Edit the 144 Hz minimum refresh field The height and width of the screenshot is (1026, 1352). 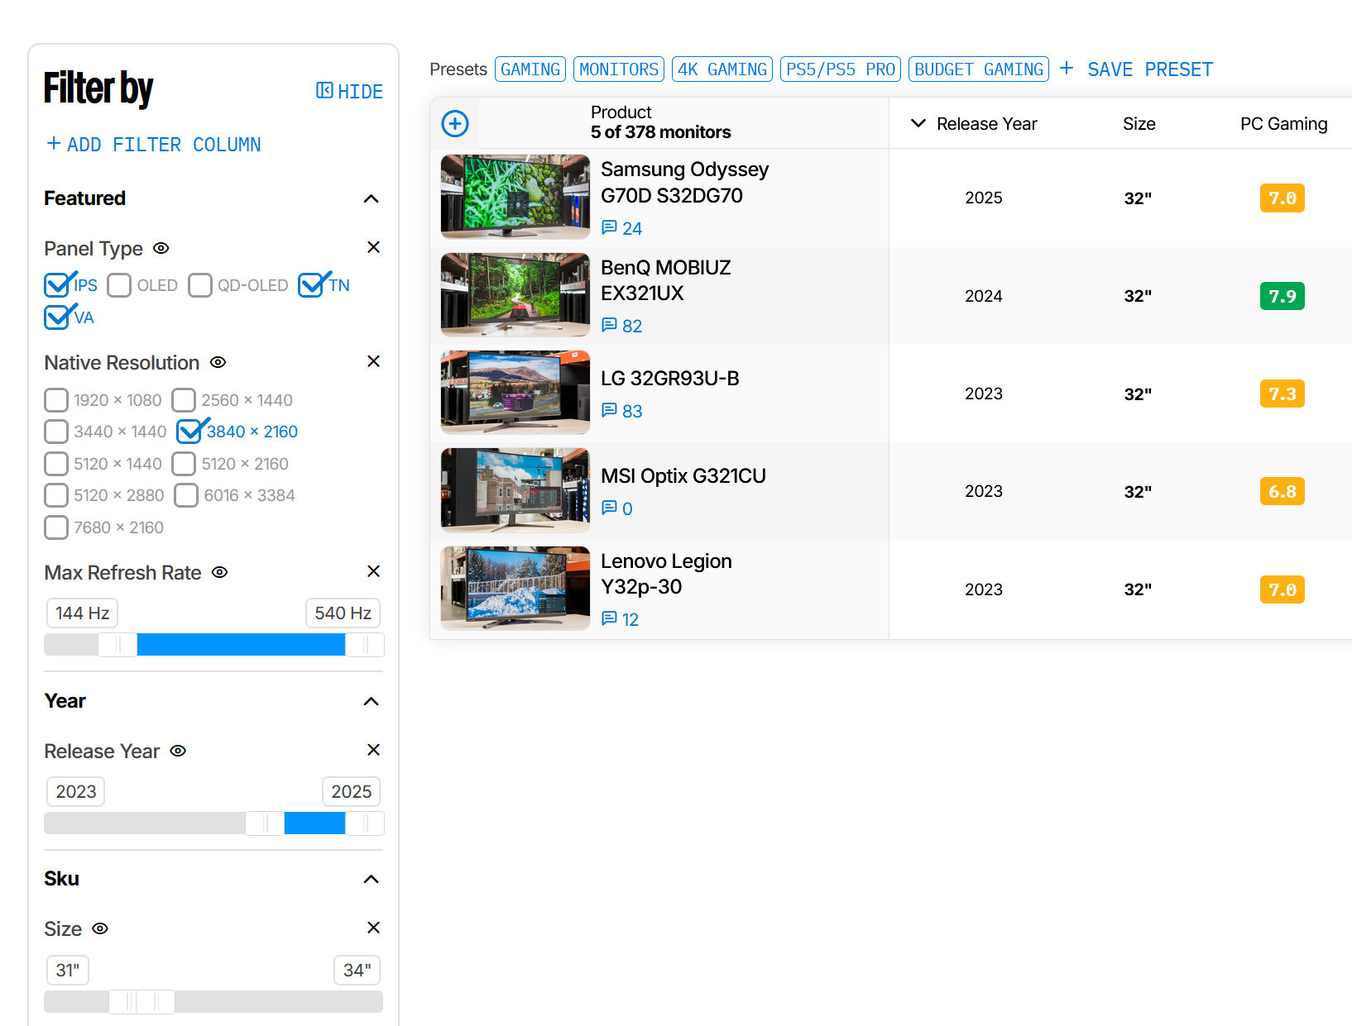point(82,613)
